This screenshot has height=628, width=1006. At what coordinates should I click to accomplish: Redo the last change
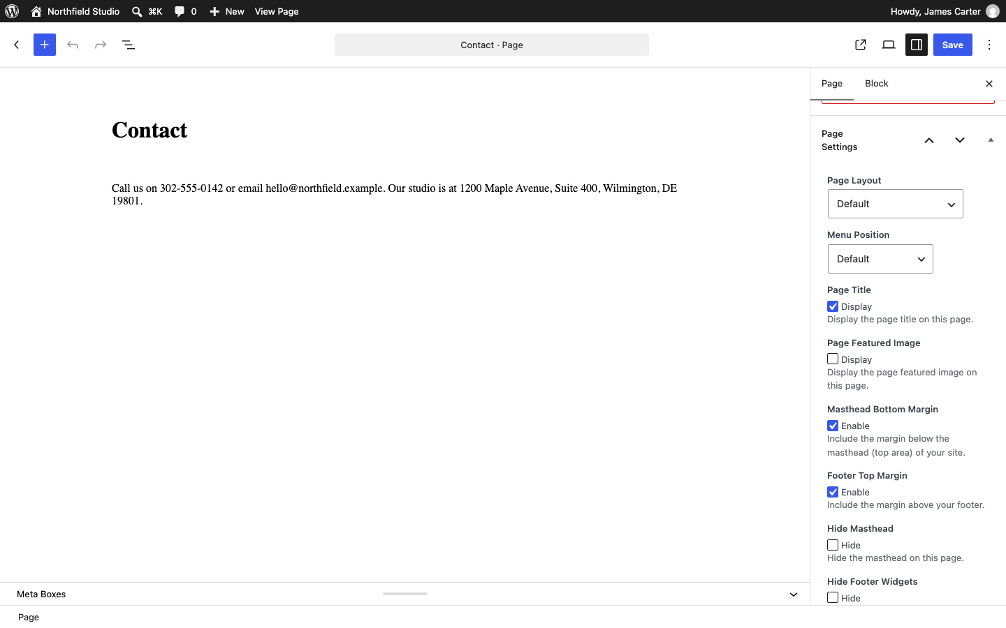point(101,45)
